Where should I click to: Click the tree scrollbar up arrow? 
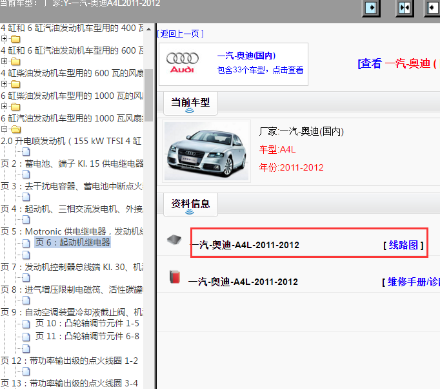pyautogui.click(x=149, y=29)
